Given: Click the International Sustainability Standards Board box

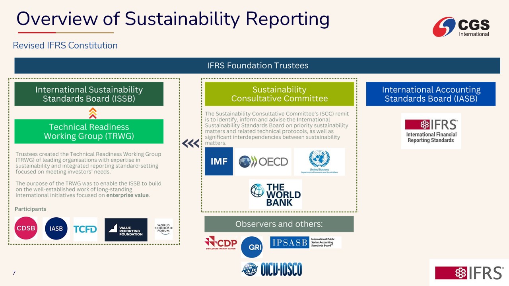Looking at the screenshot, I should pyautogui.click(x=89, y=94).
